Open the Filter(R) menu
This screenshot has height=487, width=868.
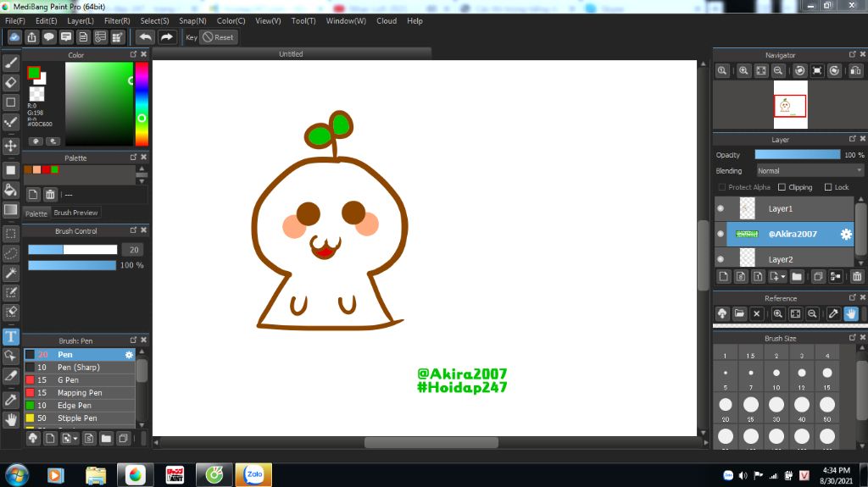[x=117, y=21]
